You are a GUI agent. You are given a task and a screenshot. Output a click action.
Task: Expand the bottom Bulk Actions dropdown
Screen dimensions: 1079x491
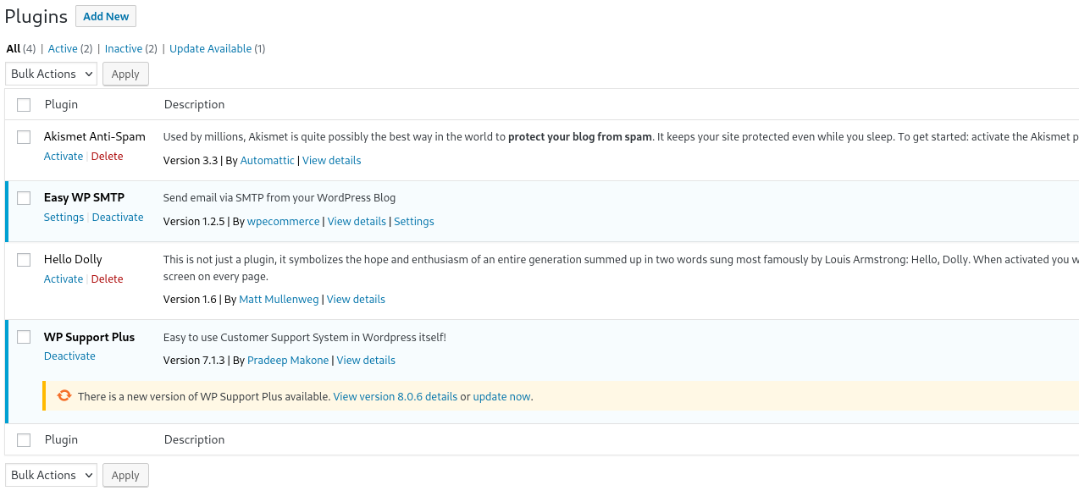(51, 475)
